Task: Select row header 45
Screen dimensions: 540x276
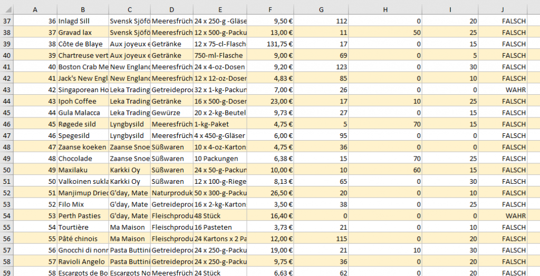Action: click(7, 113)
